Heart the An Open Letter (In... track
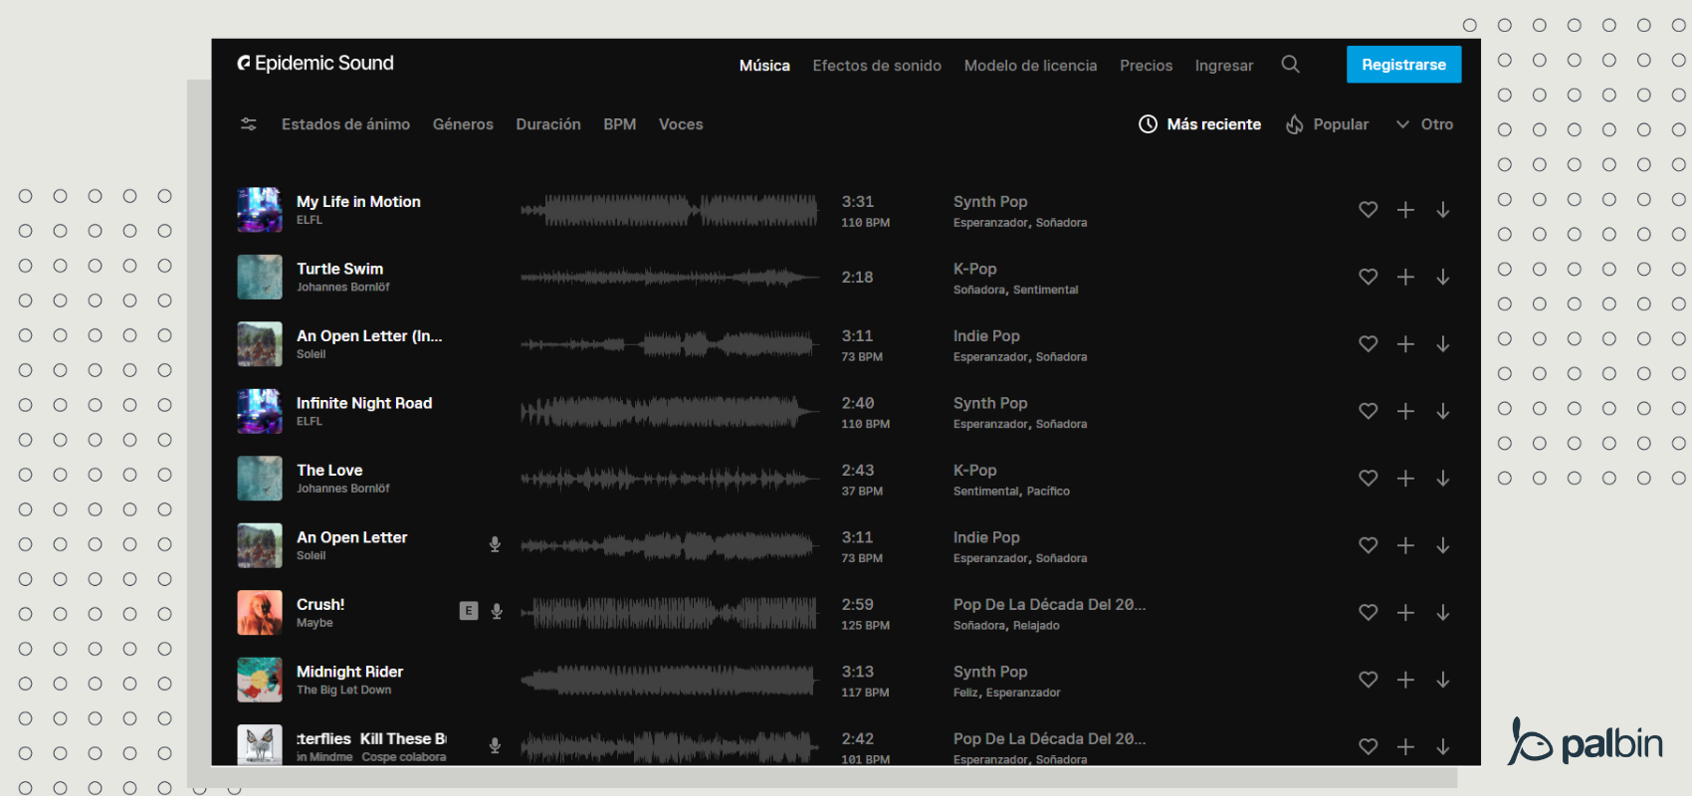Screen dimensions: 1692x796 [1369, 344]
